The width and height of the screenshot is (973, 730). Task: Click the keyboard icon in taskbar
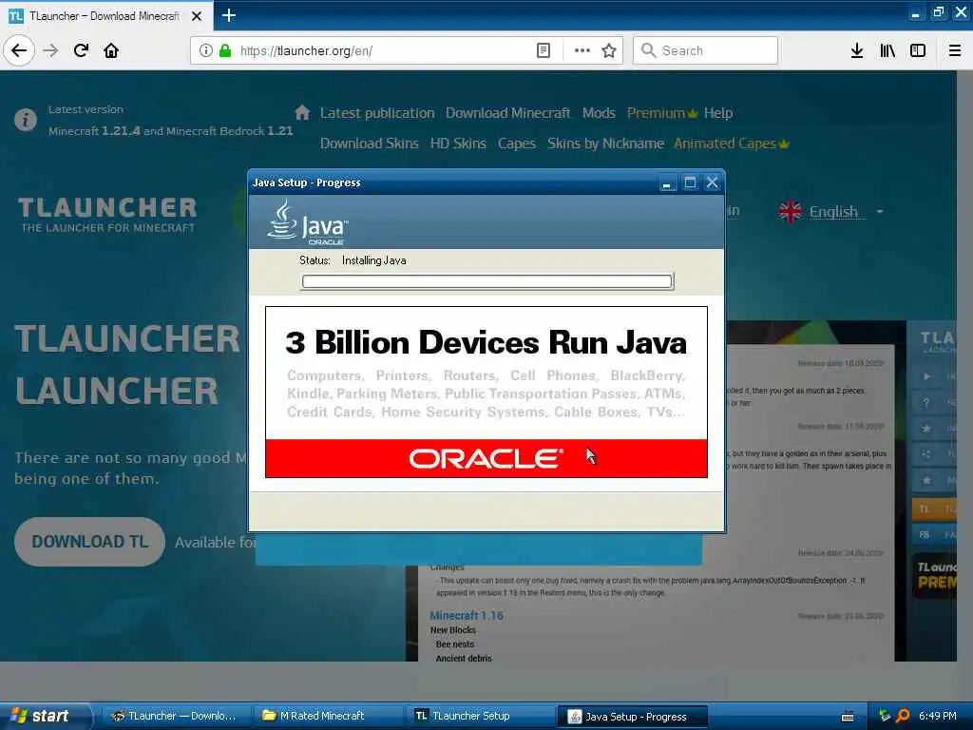pyautogui.click(x=848, y=717)
